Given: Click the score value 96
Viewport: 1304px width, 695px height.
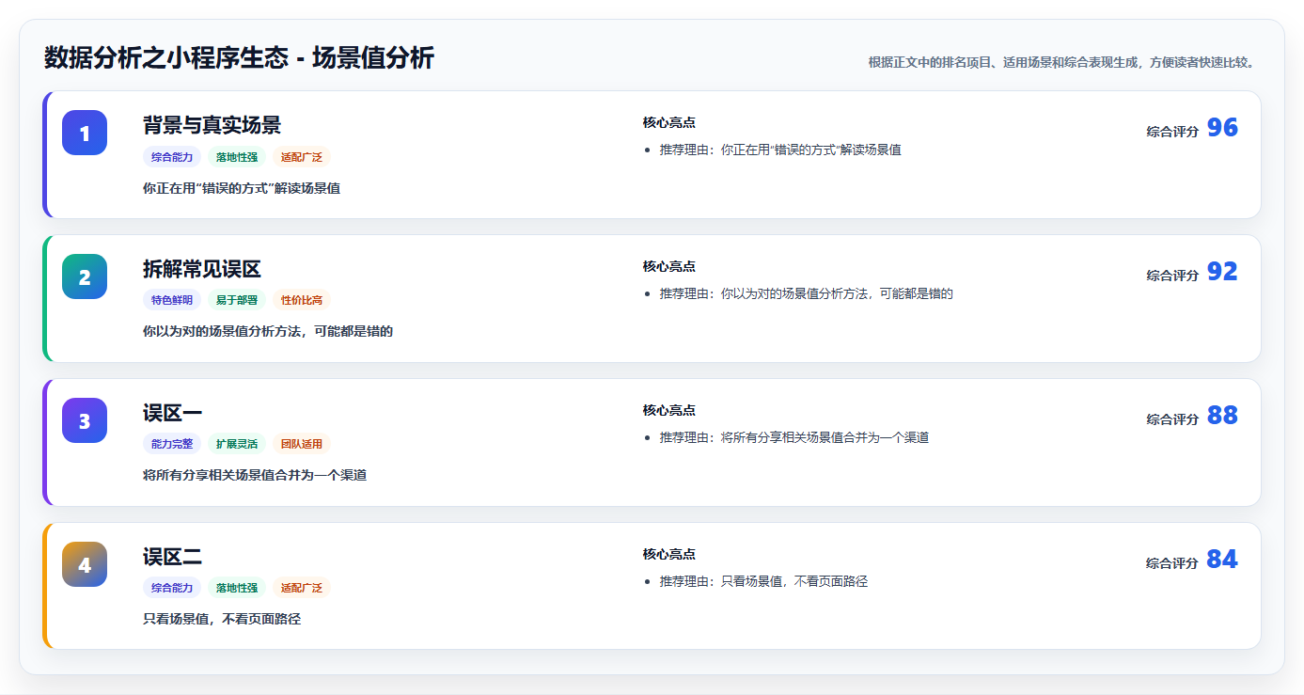Looking at the screenshot, I should [x=1222, y=128].
